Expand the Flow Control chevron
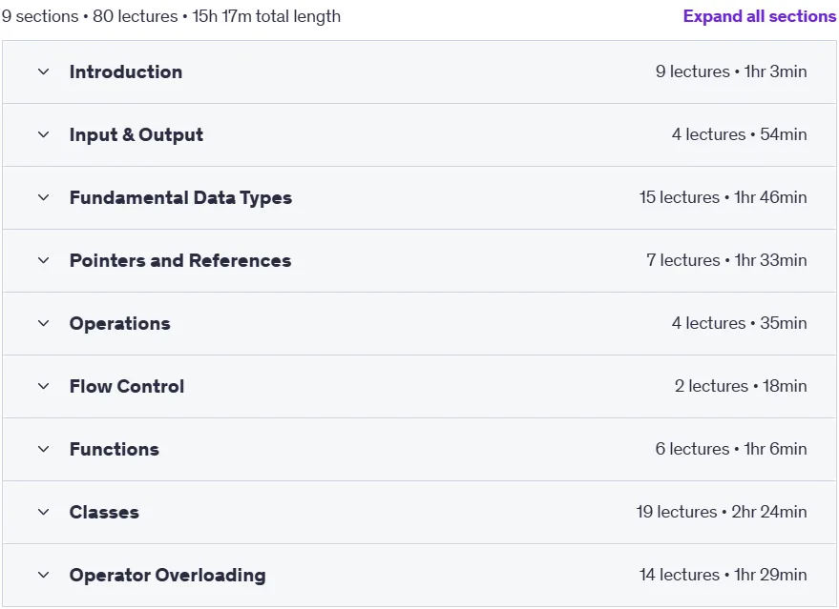Screen dimensions: 839x609 pos(43,386)
